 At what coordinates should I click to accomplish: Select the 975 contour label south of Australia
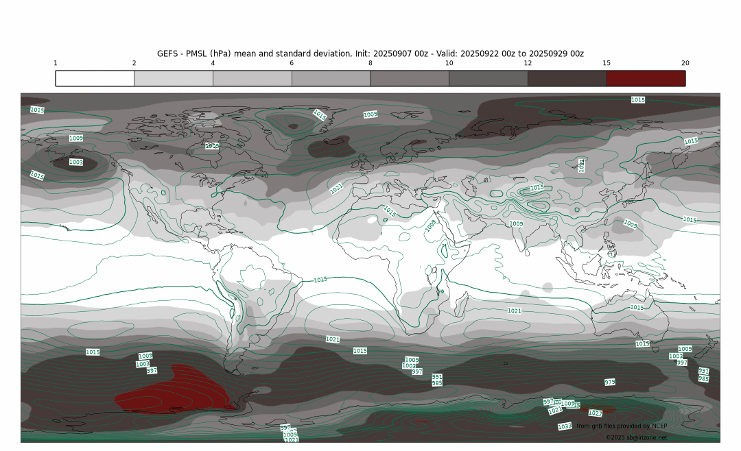(x=610, y=382)
